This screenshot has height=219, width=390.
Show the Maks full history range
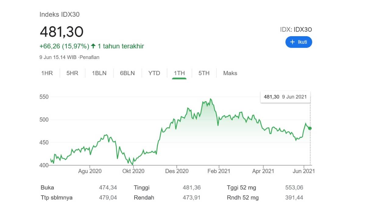[230, 73]
